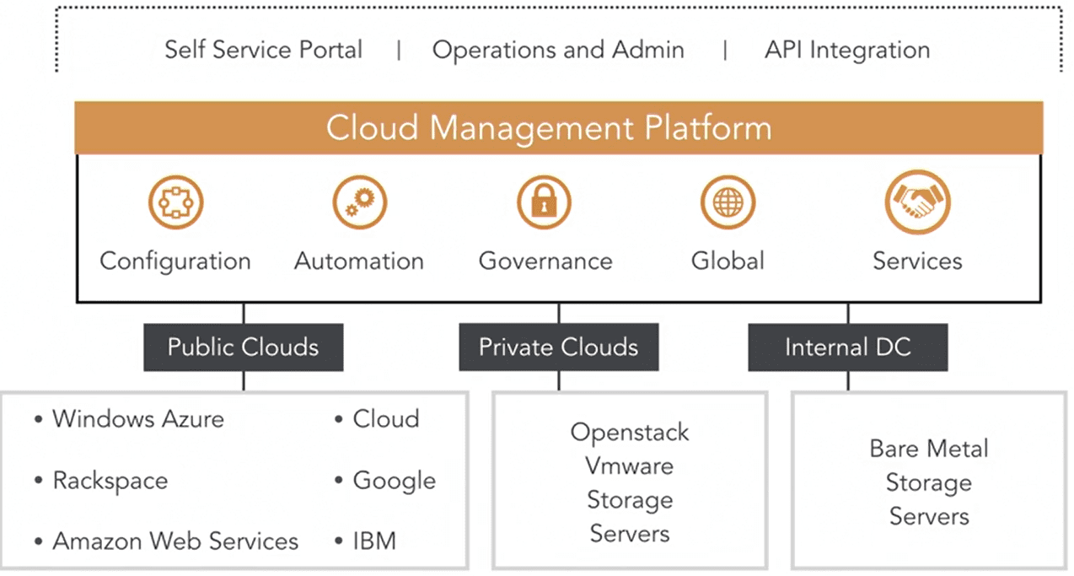Click the Internal DC box
This screenshot has height=576, width=1074.
pyautogui.click(x=848, y=347)
